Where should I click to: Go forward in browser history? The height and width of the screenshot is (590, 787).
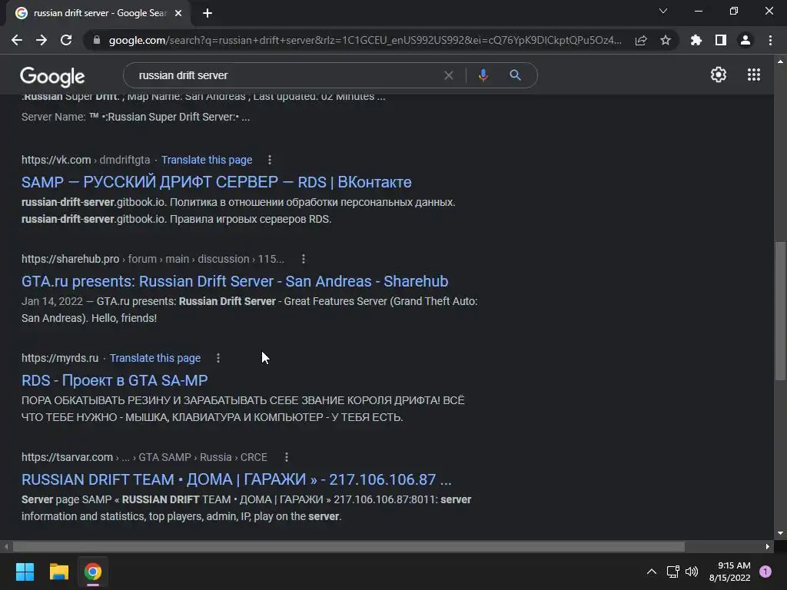42,40
